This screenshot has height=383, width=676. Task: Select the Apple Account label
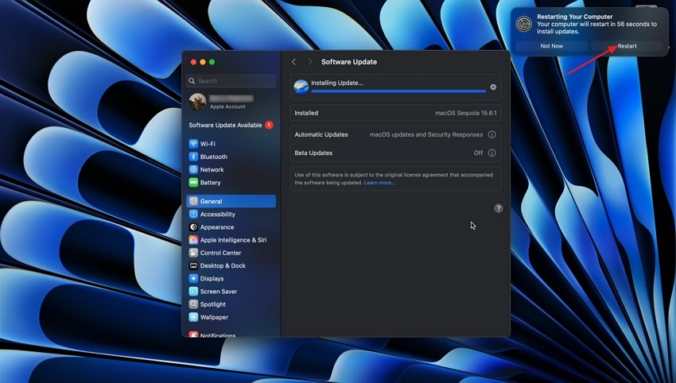pyautogui.click(x=227, y=106)
